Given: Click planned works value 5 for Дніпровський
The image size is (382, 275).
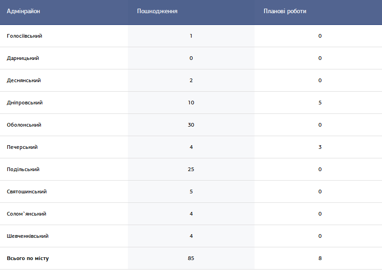Looking at the screenshot, I should click(320, 103).
